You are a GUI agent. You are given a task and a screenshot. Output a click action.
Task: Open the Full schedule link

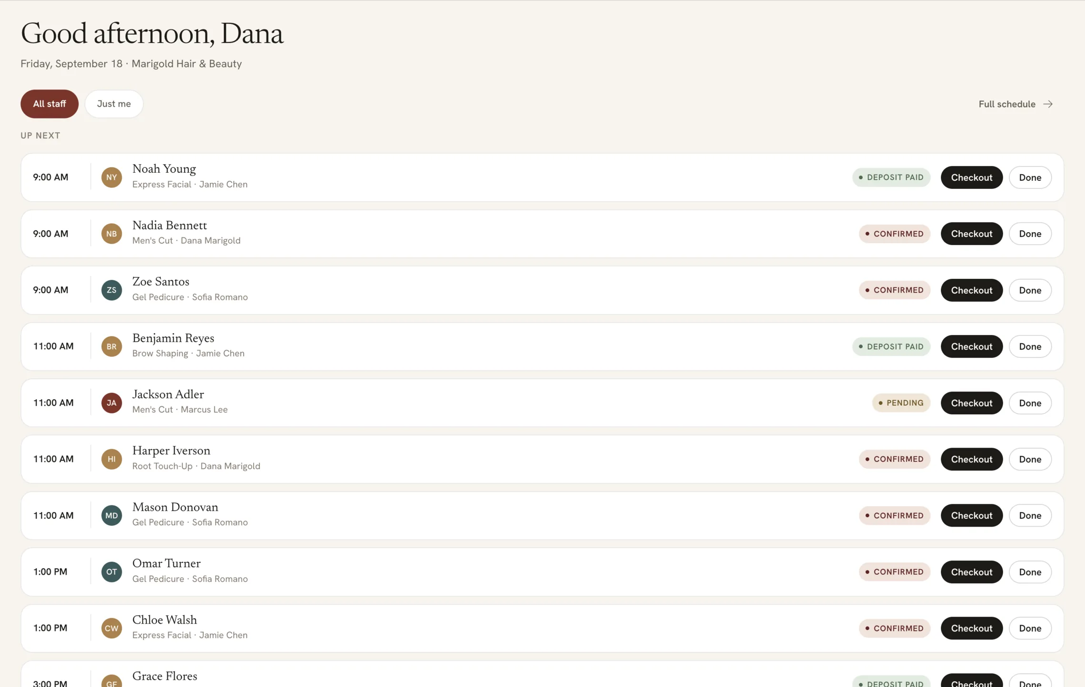[1016, 104]
